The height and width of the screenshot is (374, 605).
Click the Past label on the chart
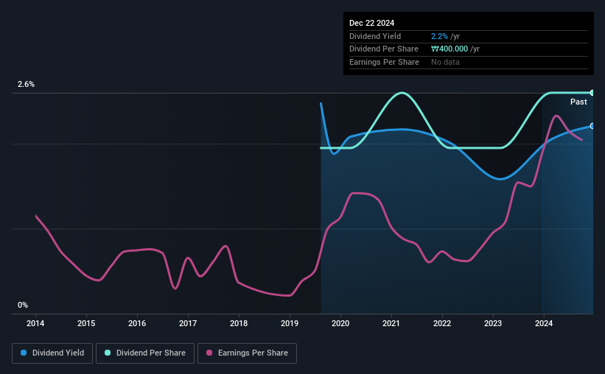click(x=578, y=102)
